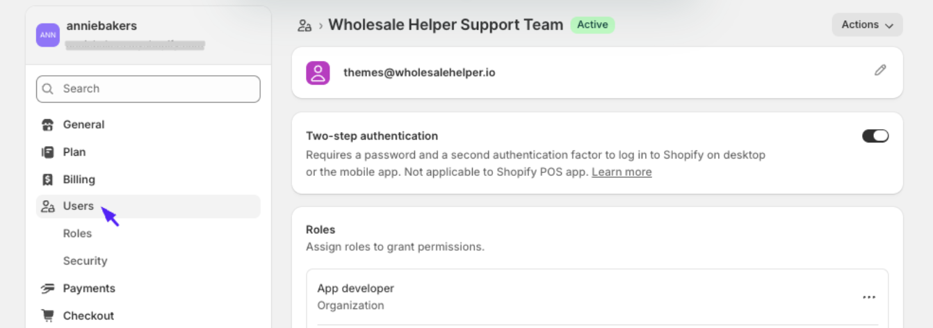Click the Users icon in sidebar

coord(47,206)
